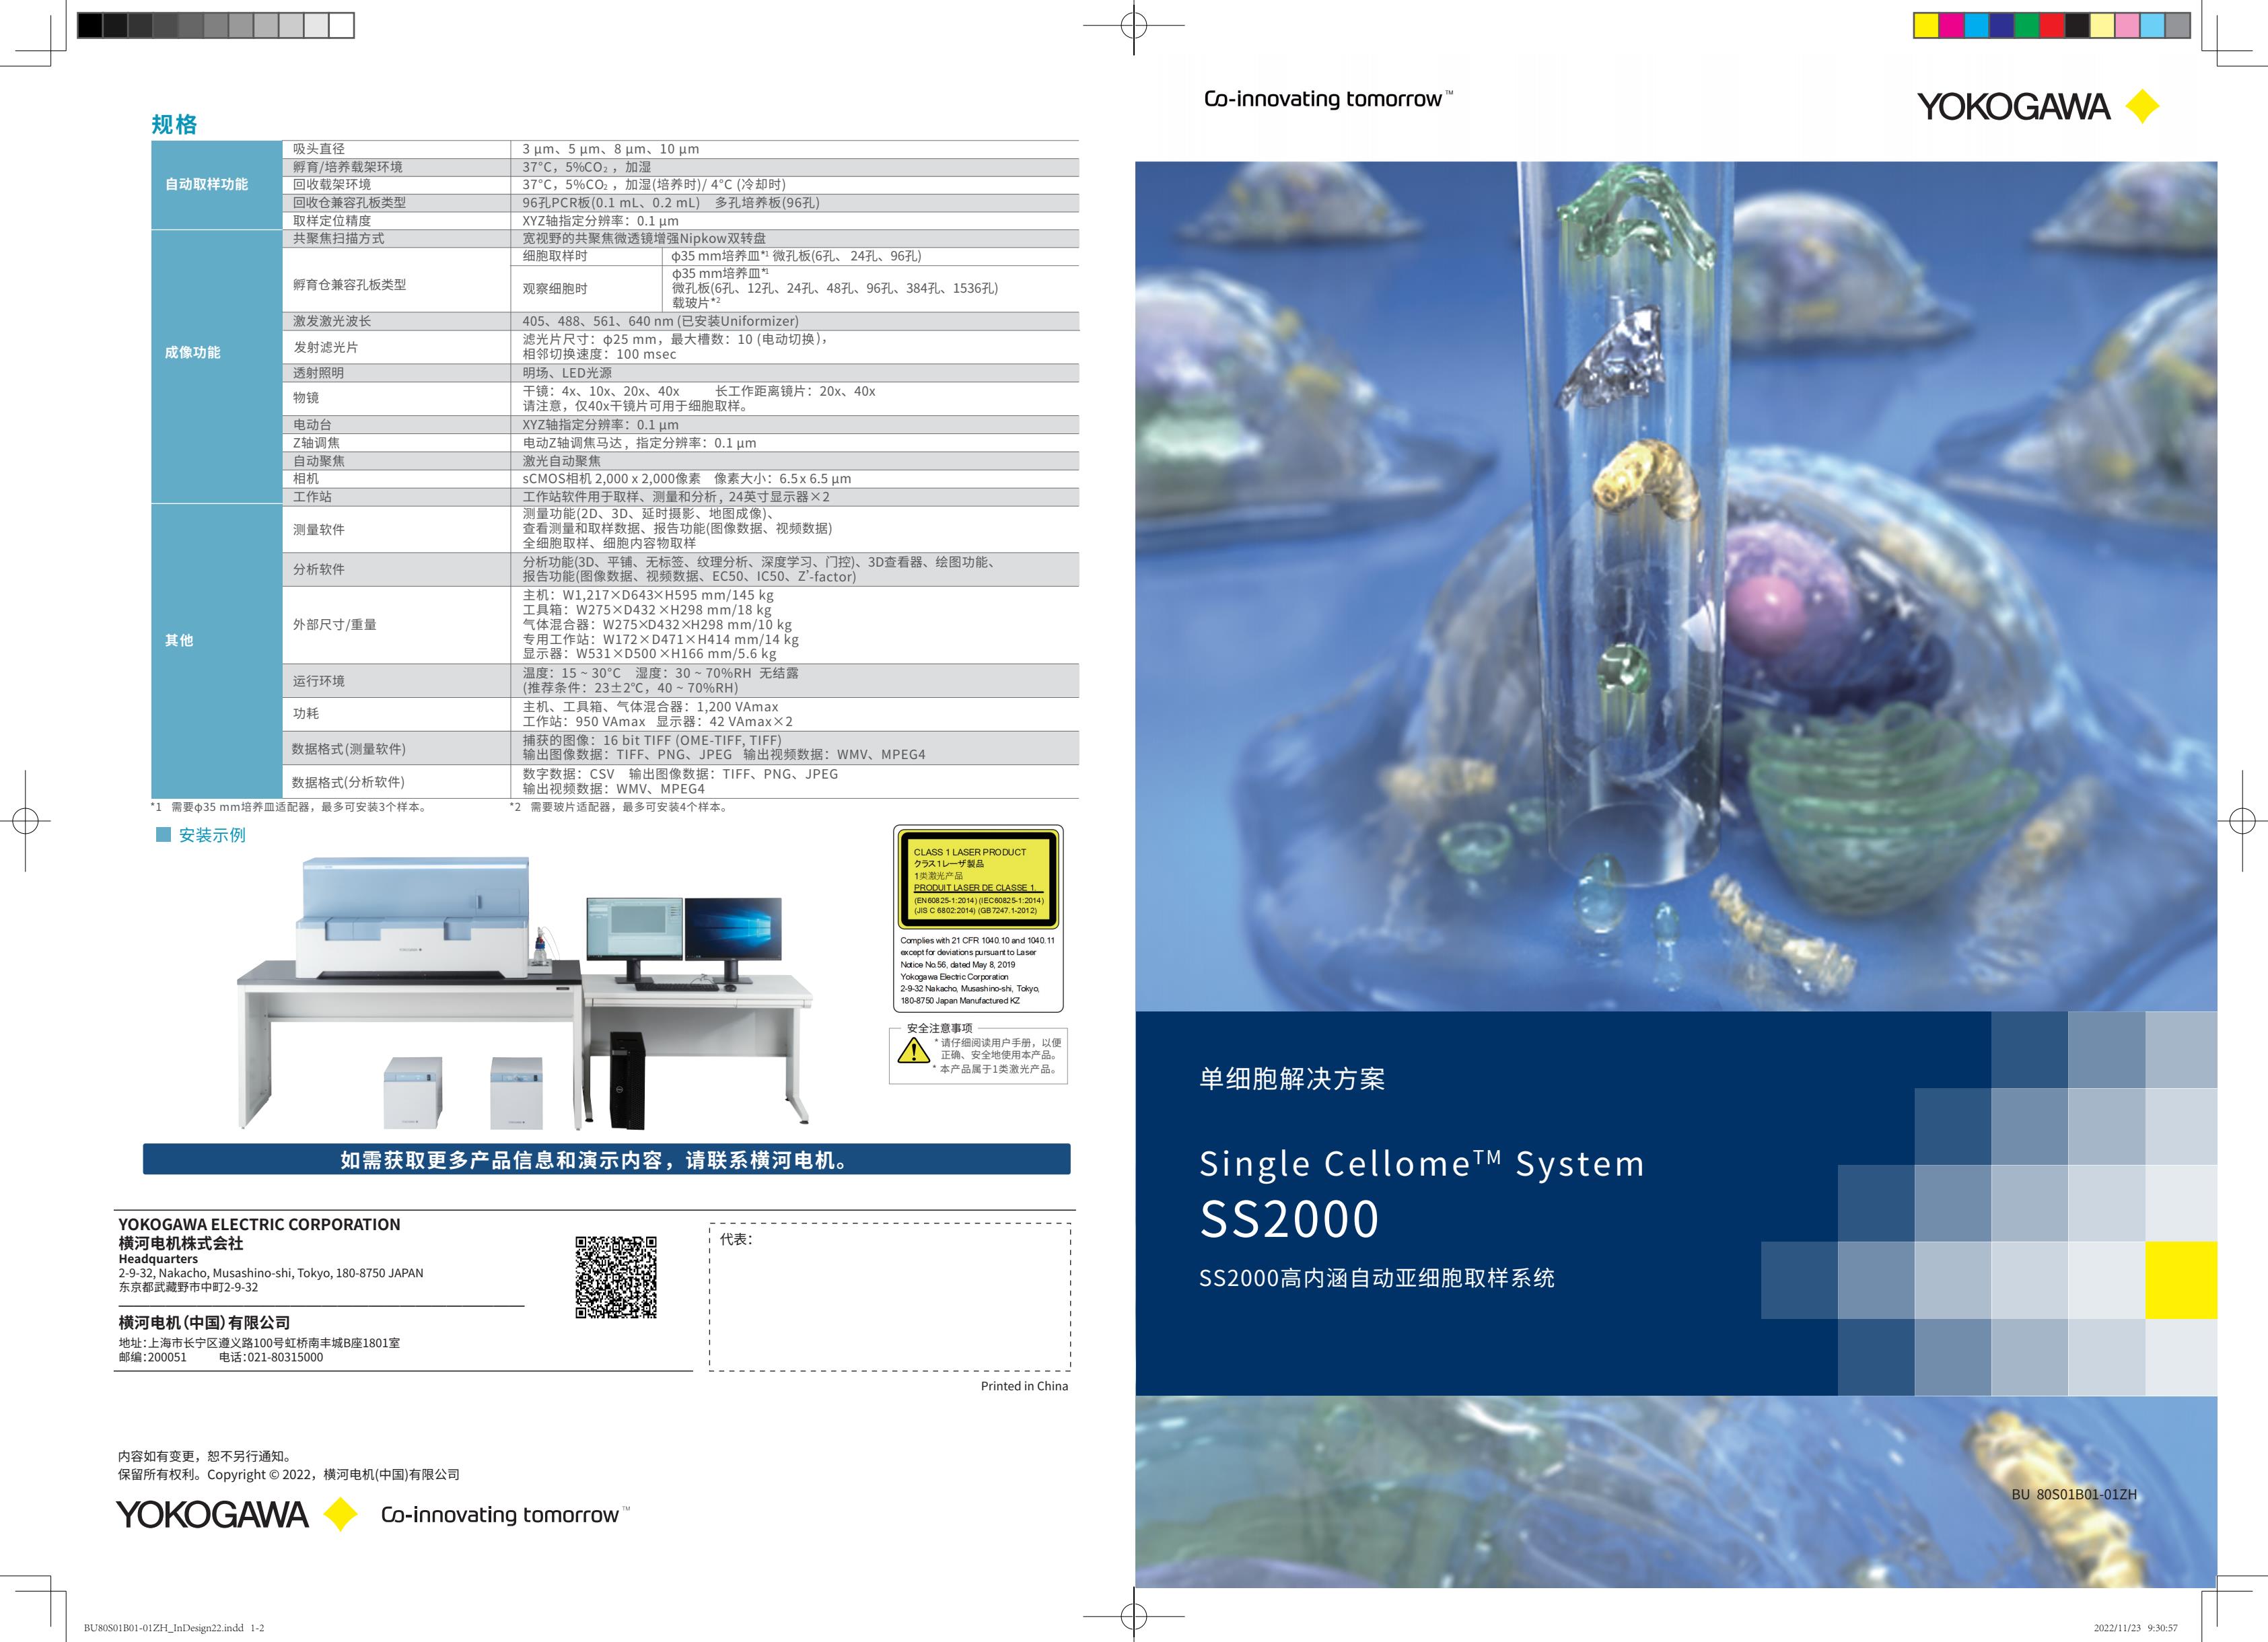Click the 透射照明 row label
The image size is (2268, 1642).
point(318,373)
